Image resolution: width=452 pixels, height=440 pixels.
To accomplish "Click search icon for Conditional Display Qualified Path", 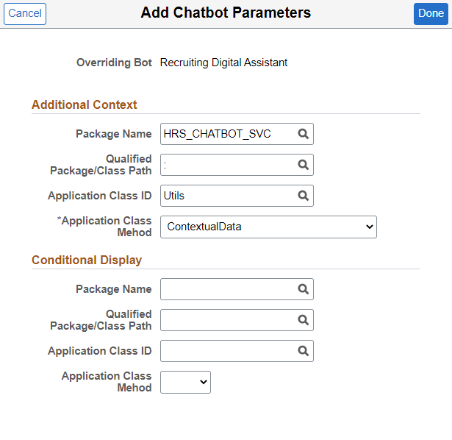I will tap(303, 320).
